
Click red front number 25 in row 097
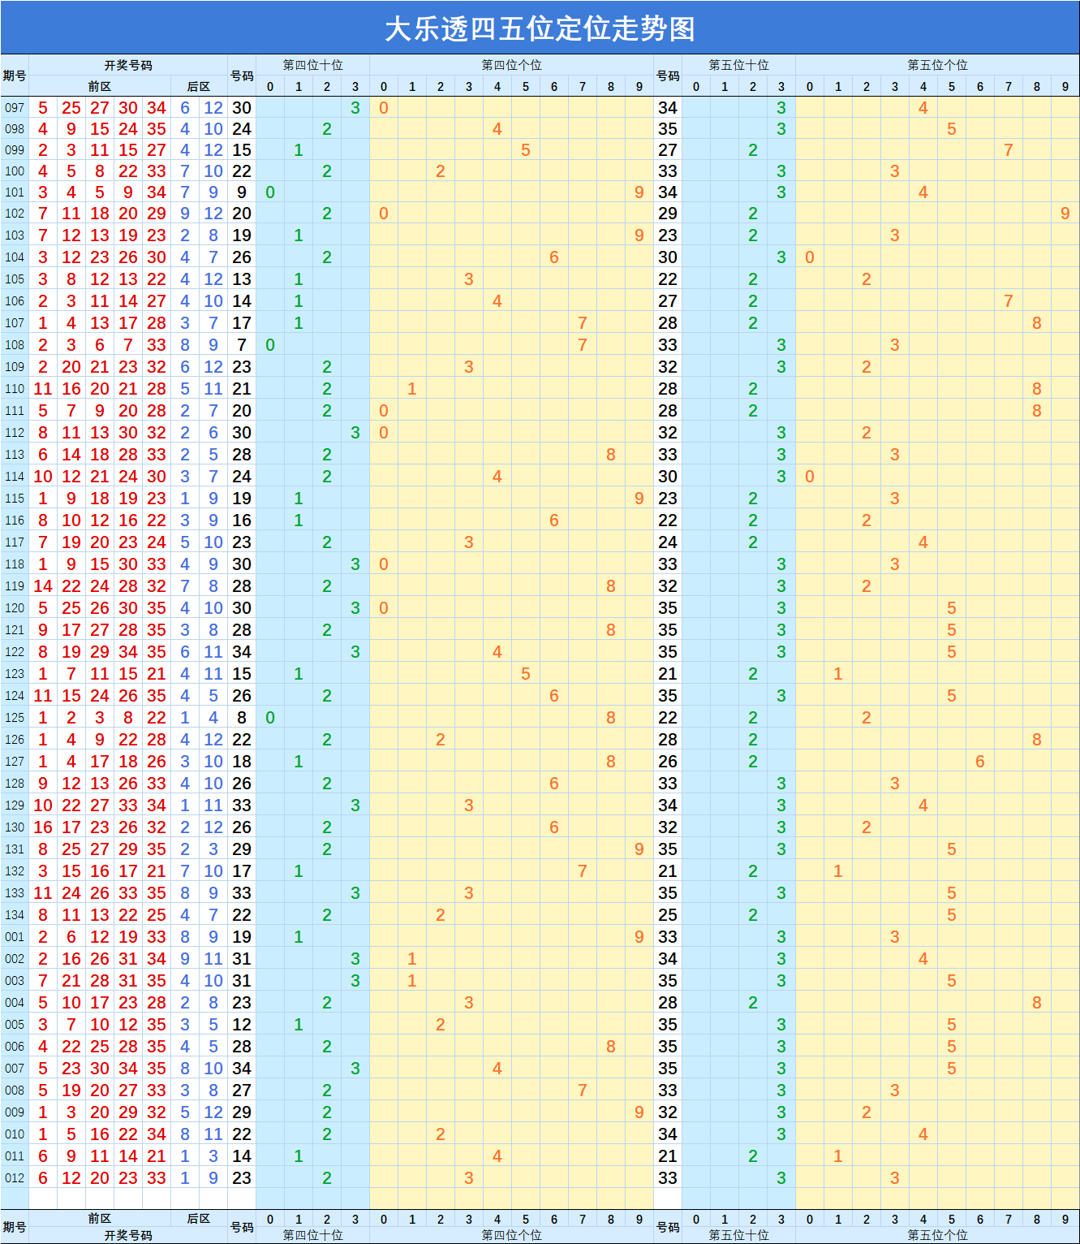(71, 107)
